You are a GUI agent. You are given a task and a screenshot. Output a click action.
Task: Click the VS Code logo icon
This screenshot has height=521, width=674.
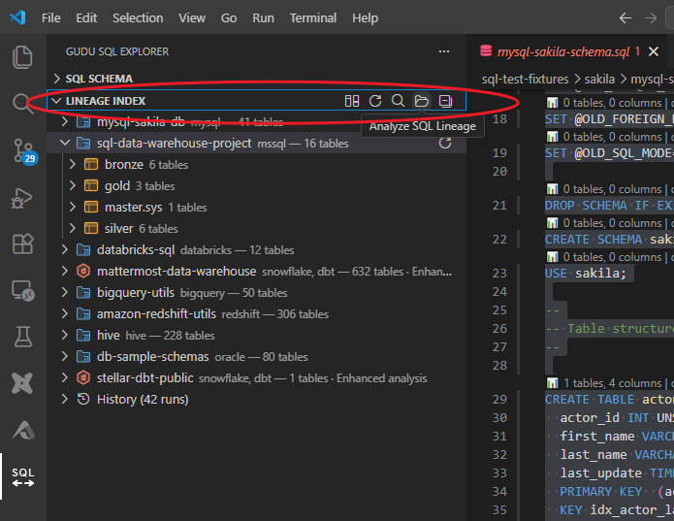[17, 17]
